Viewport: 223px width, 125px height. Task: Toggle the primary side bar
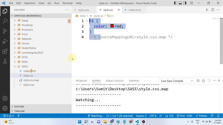176,3
